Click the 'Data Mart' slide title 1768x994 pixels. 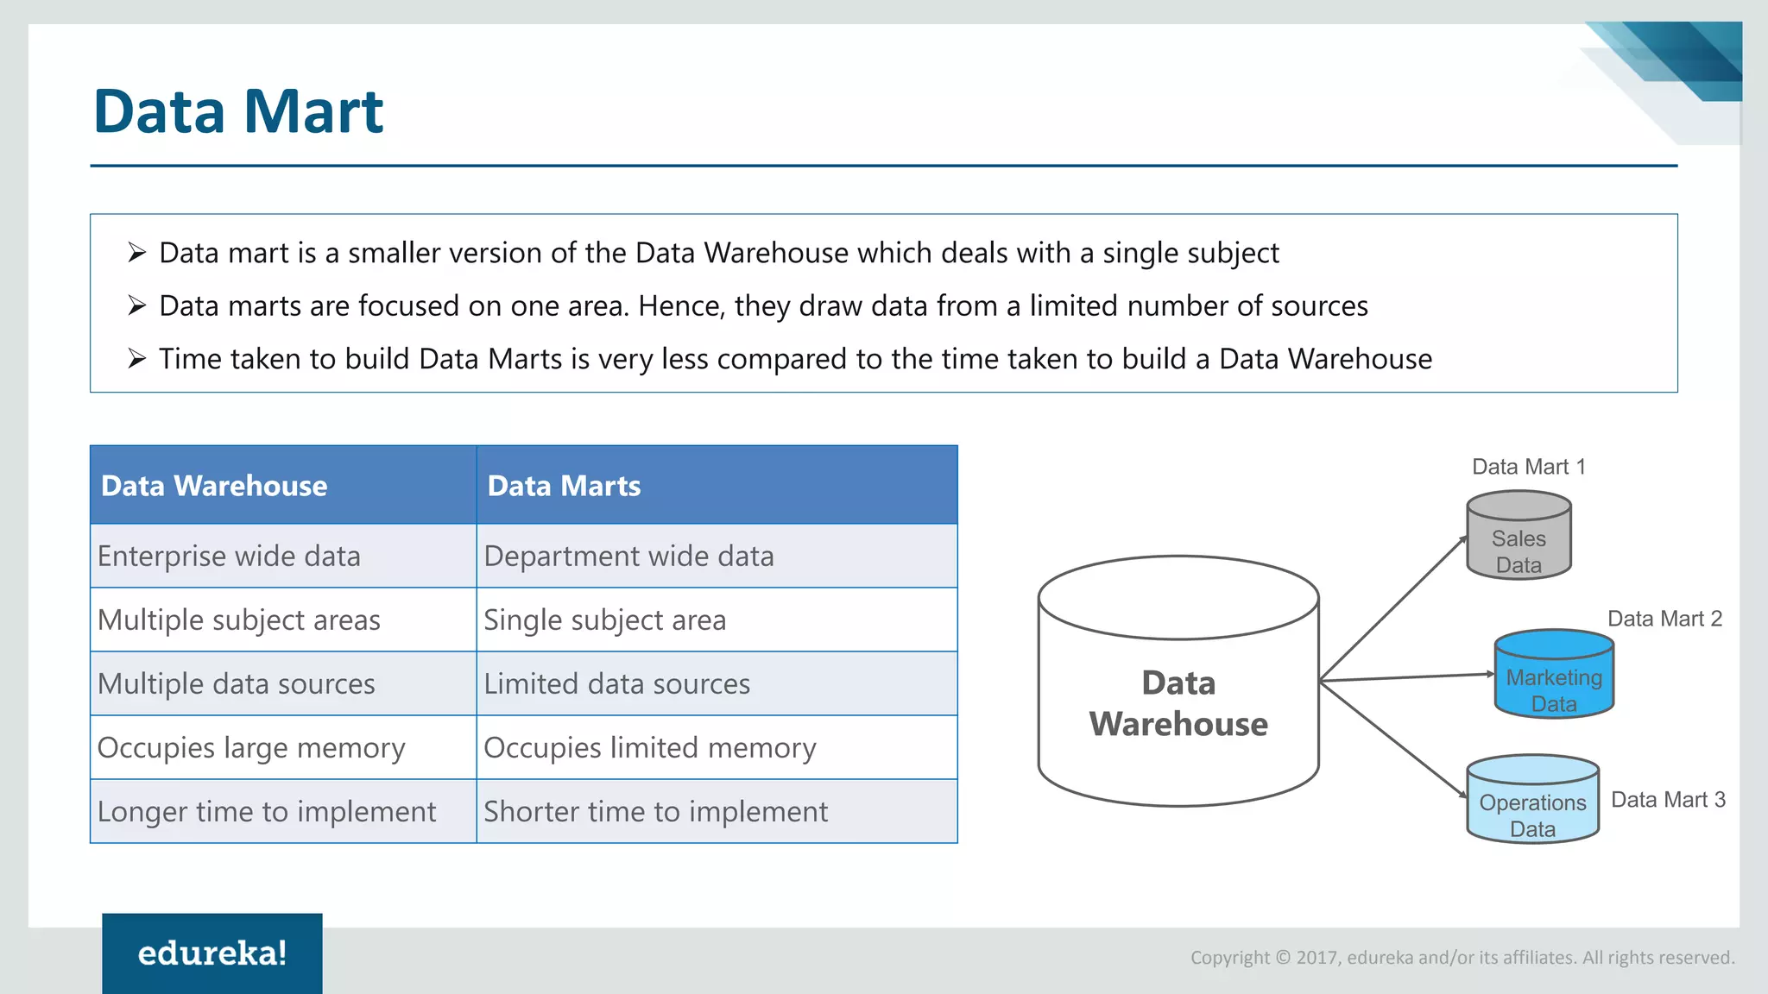[x=238, y=111]
